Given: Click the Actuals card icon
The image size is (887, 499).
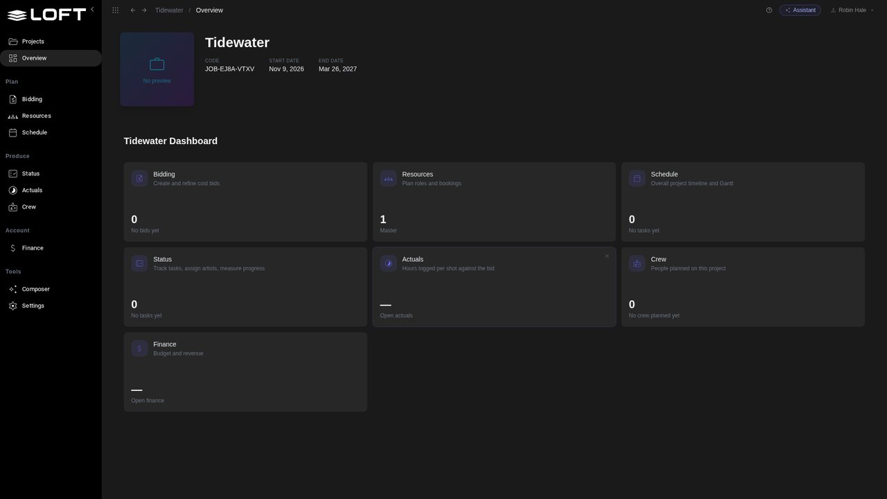Looking at the screenshot, I should (x=389, y=263).
